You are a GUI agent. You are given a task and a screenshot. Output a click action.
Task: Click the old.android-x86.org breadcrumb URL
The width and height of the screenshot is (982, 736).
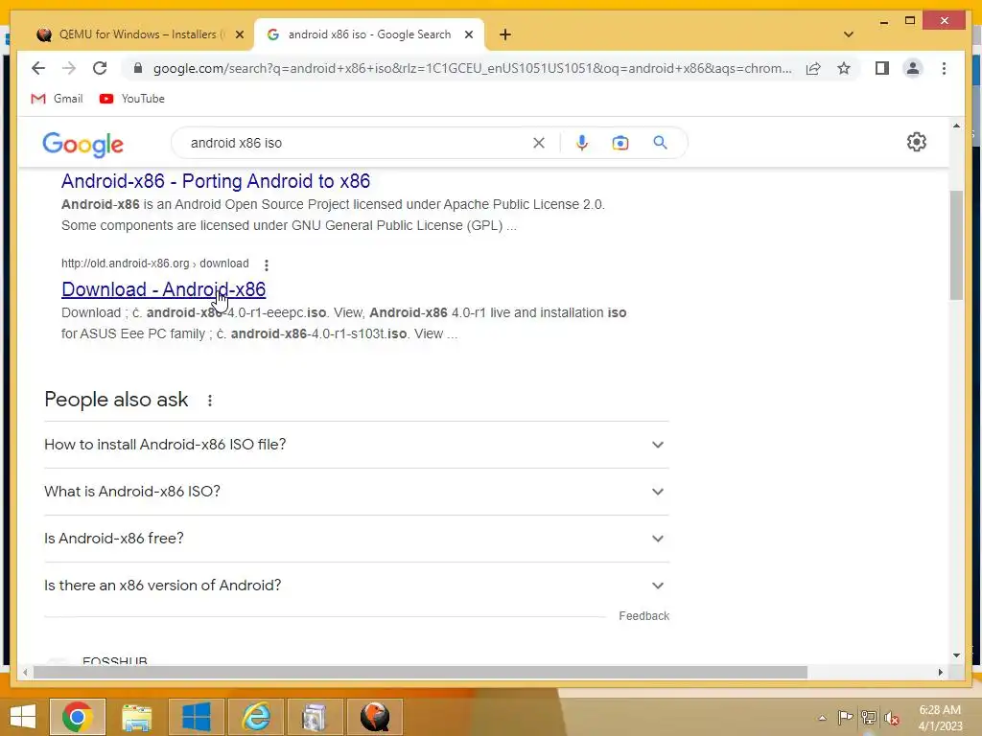(x=154, y=264)
